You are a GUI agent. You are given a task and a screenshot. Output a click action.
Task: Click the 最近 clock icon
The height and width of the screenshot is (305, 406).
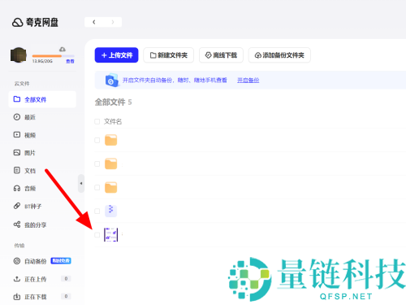[17, 117]
